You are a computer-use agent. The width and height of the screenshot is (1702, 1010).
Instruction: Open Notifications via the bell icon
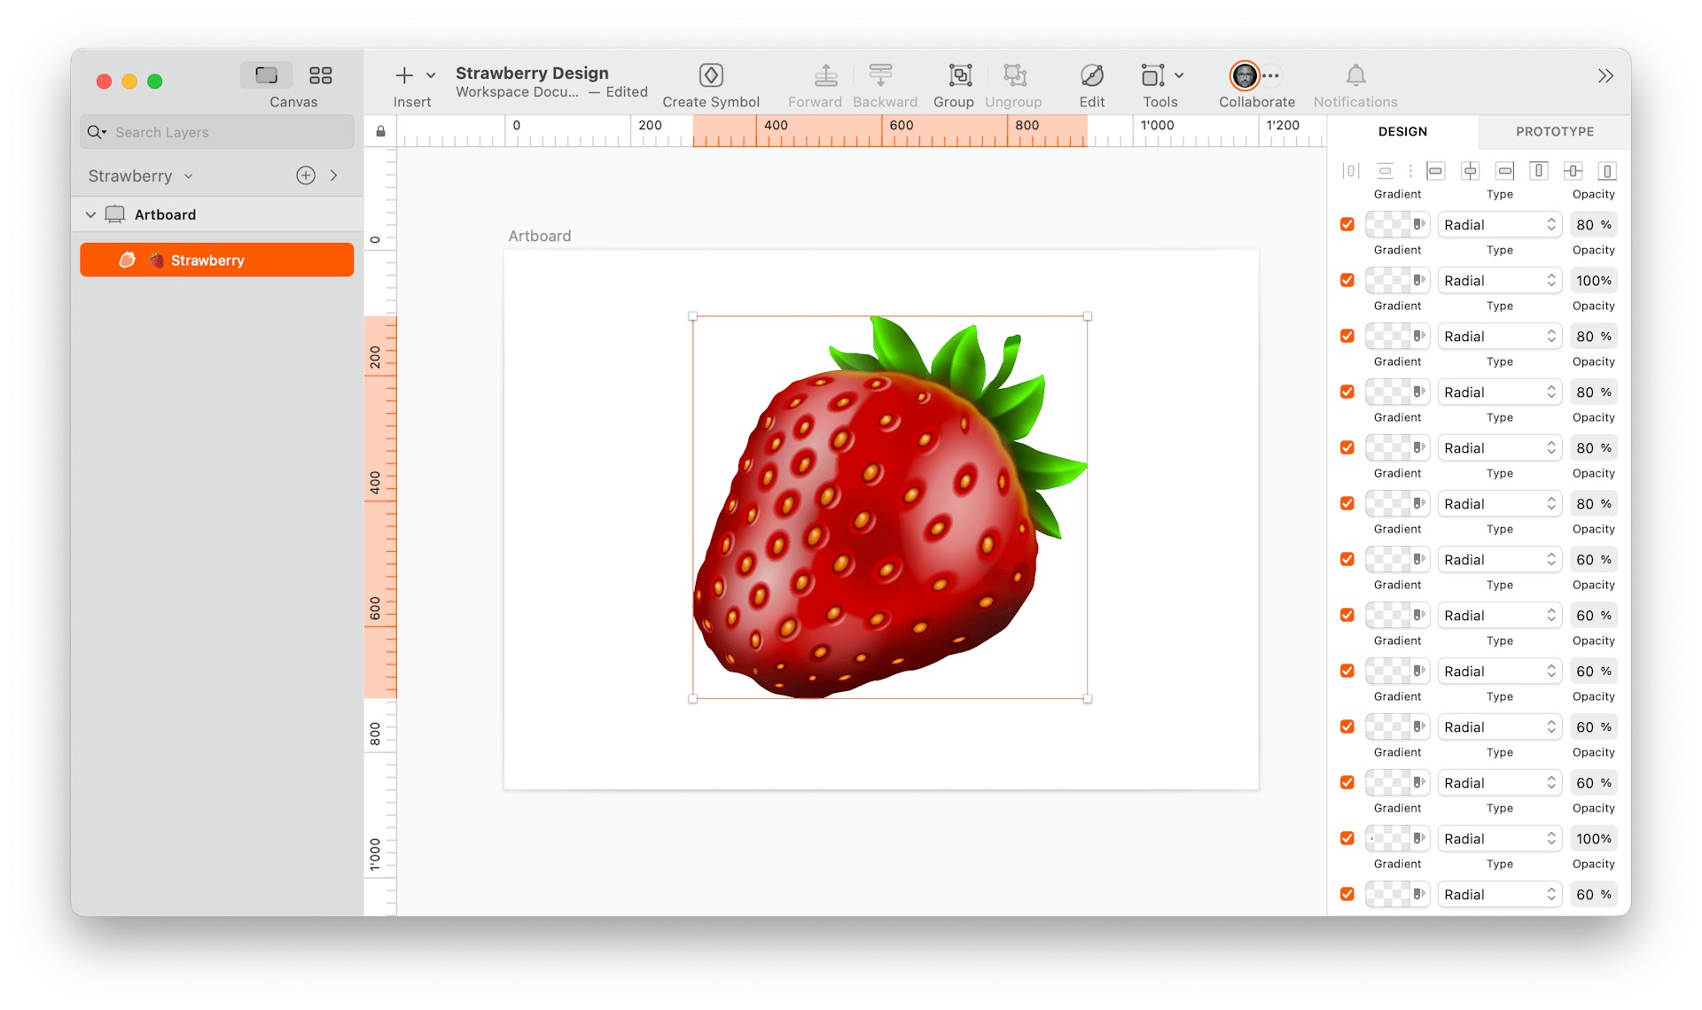coord(1355,75)
